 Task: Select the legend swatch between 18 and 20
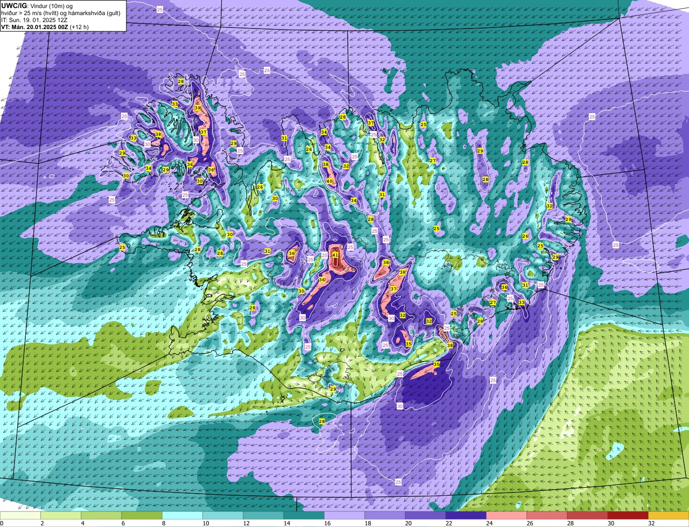385,516
